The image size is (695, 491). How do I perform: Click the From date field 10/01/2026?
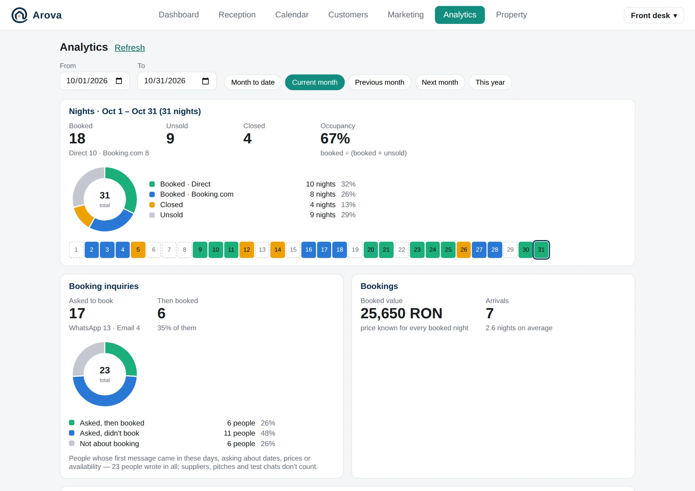click(94, 81)
